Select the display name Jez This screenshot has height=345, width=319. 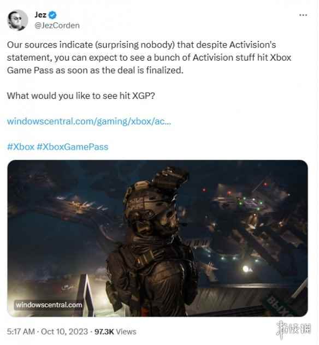click(x=40, y=15)
